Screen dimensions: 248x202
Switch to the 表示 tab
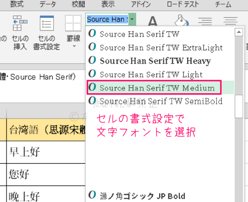click(x=108, y=4)
